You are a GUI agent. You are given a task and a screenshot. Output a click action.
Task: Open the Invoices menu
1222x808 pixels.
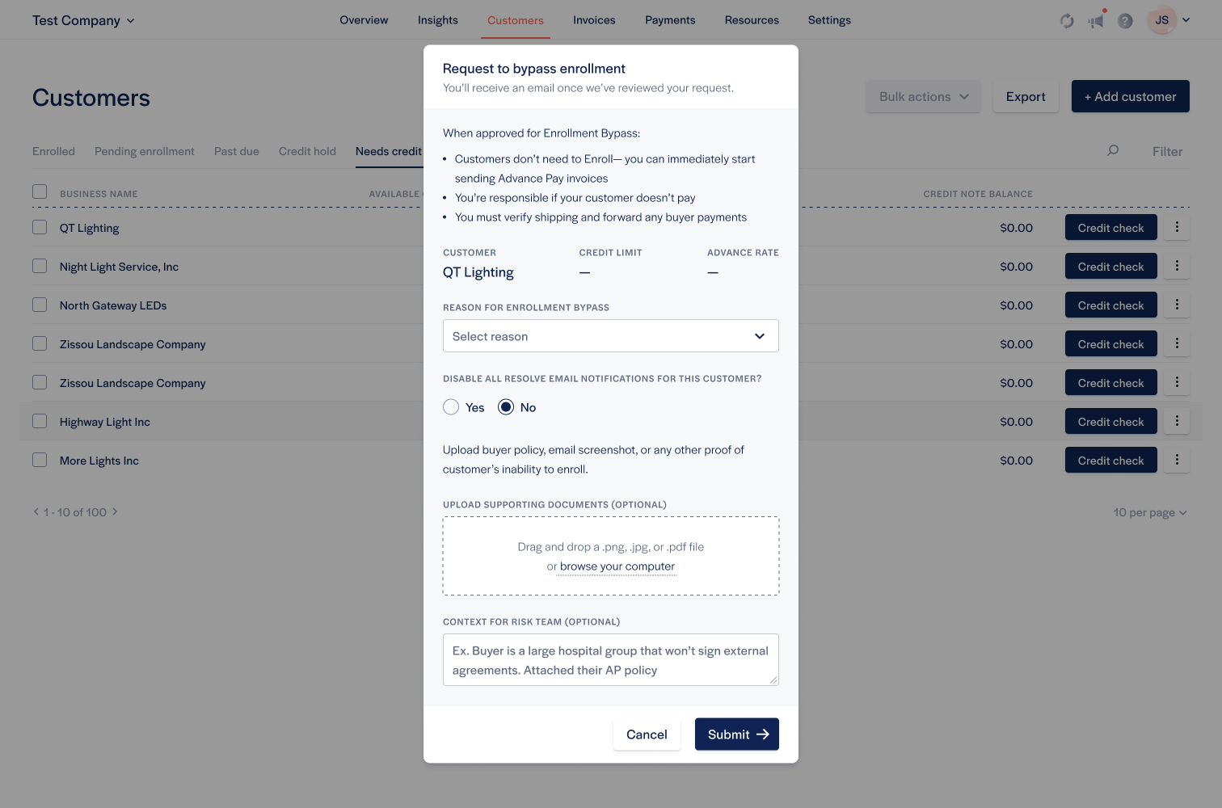click(594, 20)
